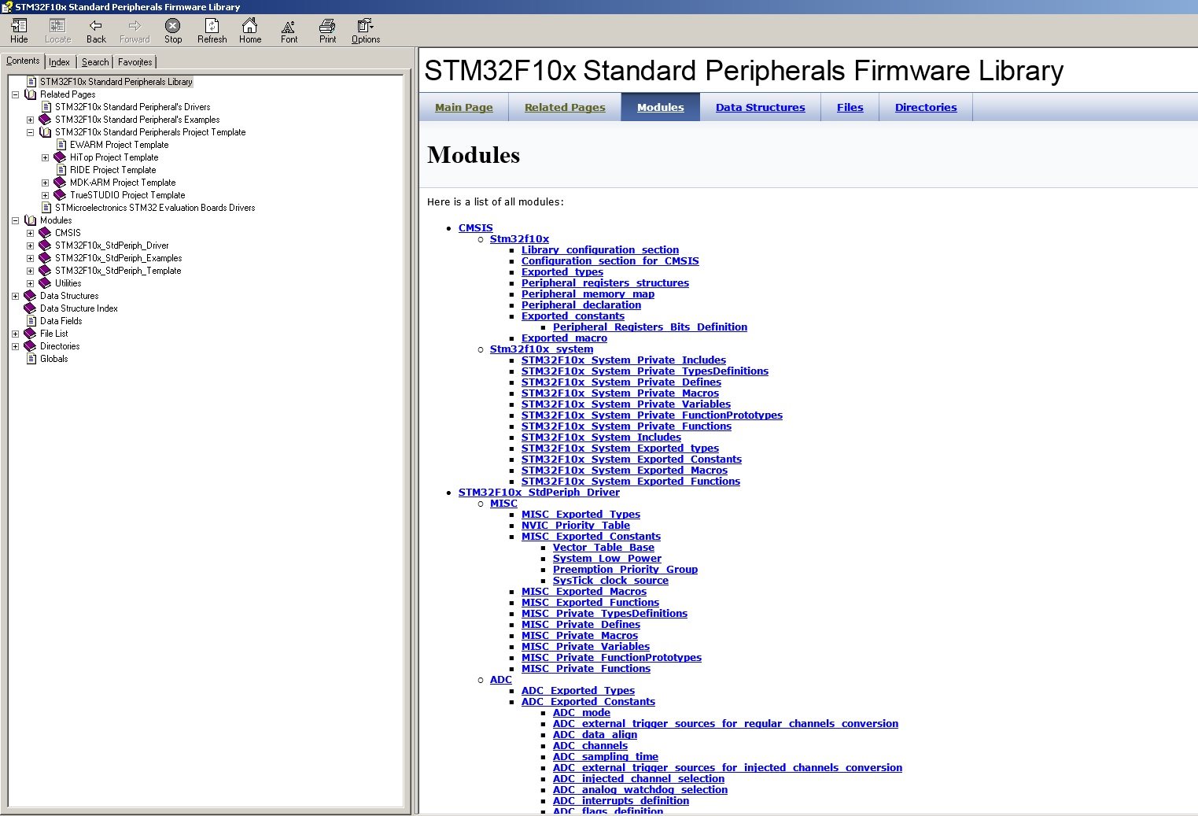Click page icon beside Globals
Viewport: 1198px width, 816px height.
click(x=31, y=359)
